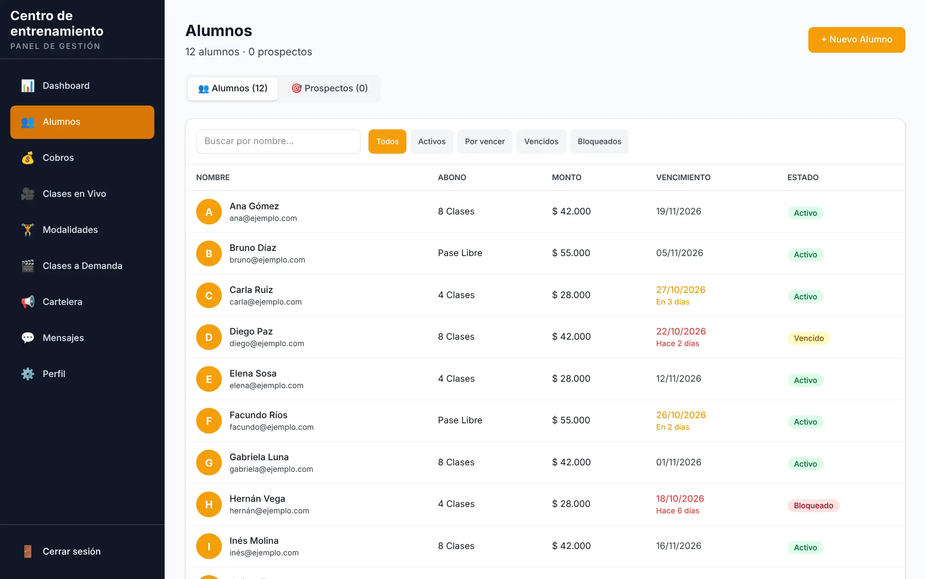Click Bruno Díaz's avatar letter B
Screen dimensions: 926x579
tap(209, 253)
